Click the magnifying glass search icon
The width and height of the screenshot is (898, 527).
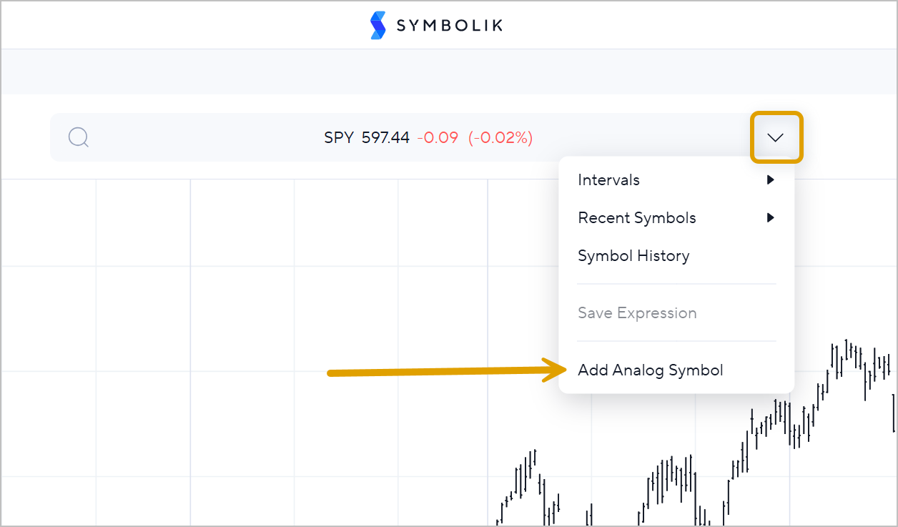[78, 137]
